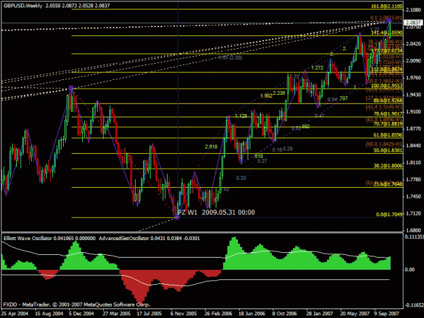Click the 23.6@1.7648 retracement label
Viewport: 424px width, 318px height.
tap(388, 184)
